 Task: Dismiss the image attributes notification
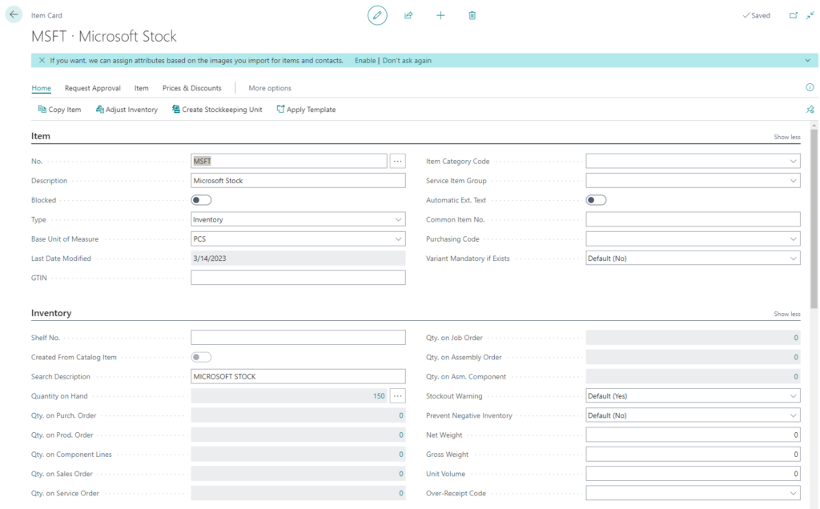[42, 61]
